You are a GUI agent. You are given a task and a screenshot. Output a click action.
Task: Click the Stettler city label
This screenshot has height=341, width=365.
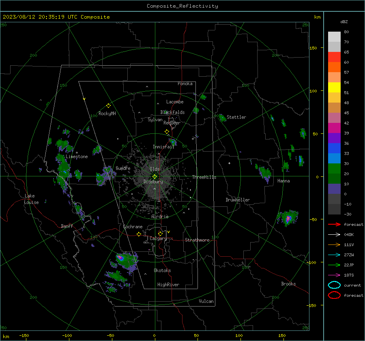tap(236, 117)
